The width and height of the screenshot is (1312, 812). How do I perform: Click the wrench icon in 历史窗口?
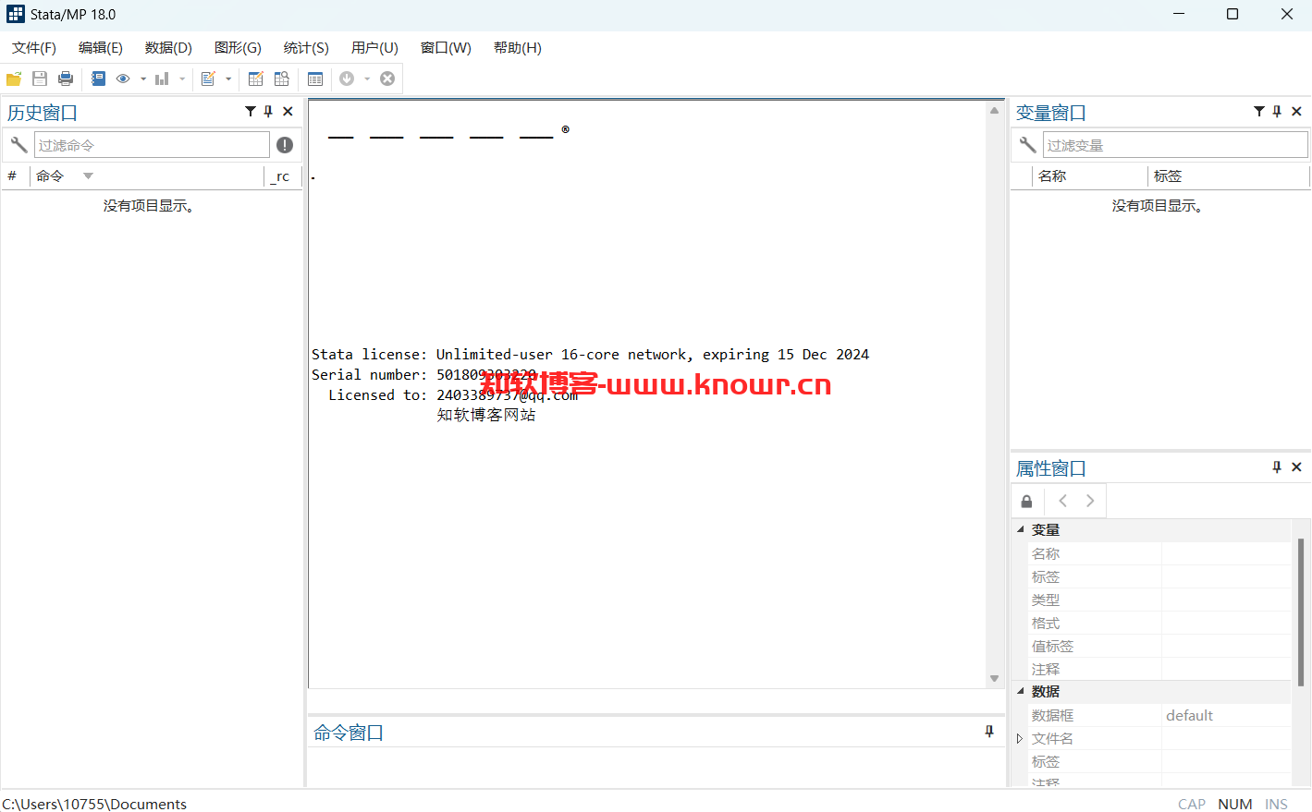[18, 145]
